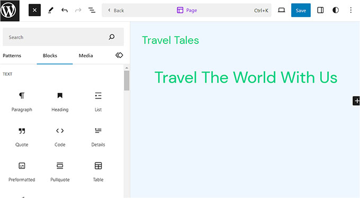Image resolution: width=360 pixels, height=198 pixels.
Task: Redo the last undone change
Action: (x=78, y=11)
